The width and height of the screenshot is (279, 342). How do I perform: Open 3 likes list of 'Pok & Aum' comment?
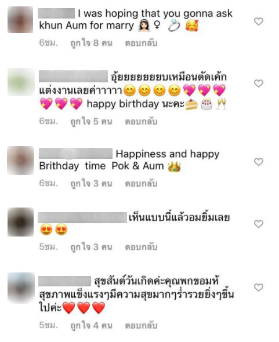coord(91,184)
